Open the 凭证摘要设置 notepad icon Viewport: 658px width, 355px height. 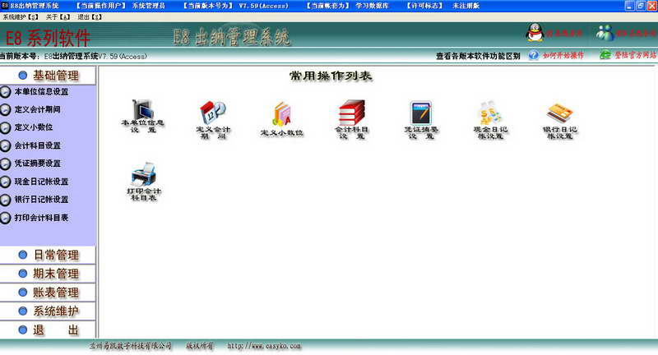coord(421,113)
